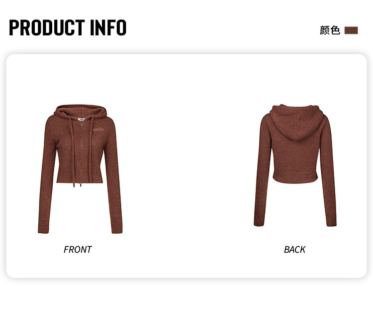Viewport: 373px width, 314px height.
Task: Click the back hoodie's bottom hem
Action: (x=295, y=180)
